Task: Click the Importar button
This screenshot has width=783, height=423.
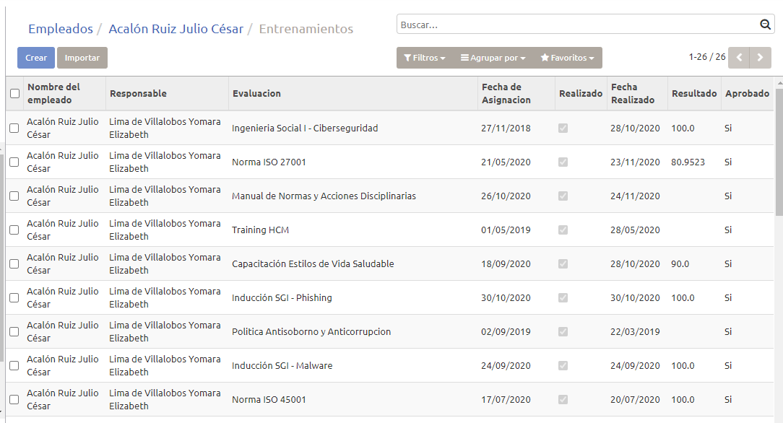Action: pyautogui.click(x=82, y=58)
